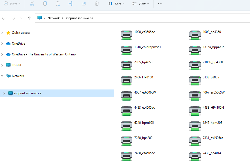Screen dimensions: 250x163
Task: Navigate back using the back arrow
Action: pos(4,18)
